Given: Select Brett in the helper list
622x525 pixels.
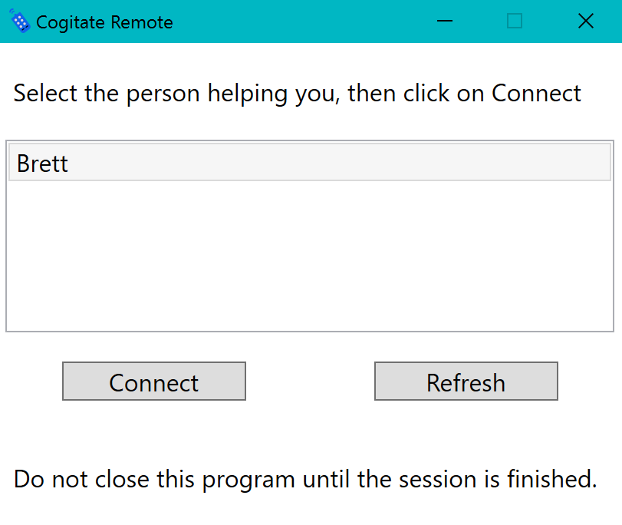Looking at the screenshot, I should (x=310, y=163).
